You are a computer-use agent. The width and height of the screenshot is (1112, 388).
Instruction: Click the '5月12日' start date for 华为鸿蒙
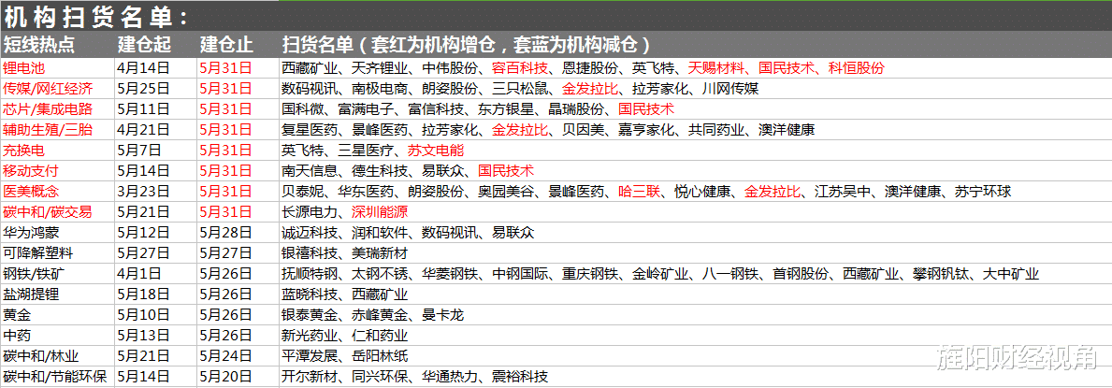[x=144, y=234]
